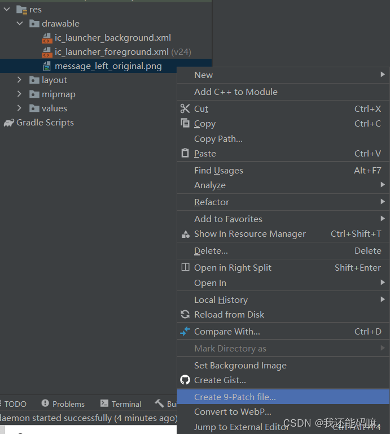The image size is (390, 434).
Task: Open the Refactor submenu arrow
Action: (x=383, y=202)
